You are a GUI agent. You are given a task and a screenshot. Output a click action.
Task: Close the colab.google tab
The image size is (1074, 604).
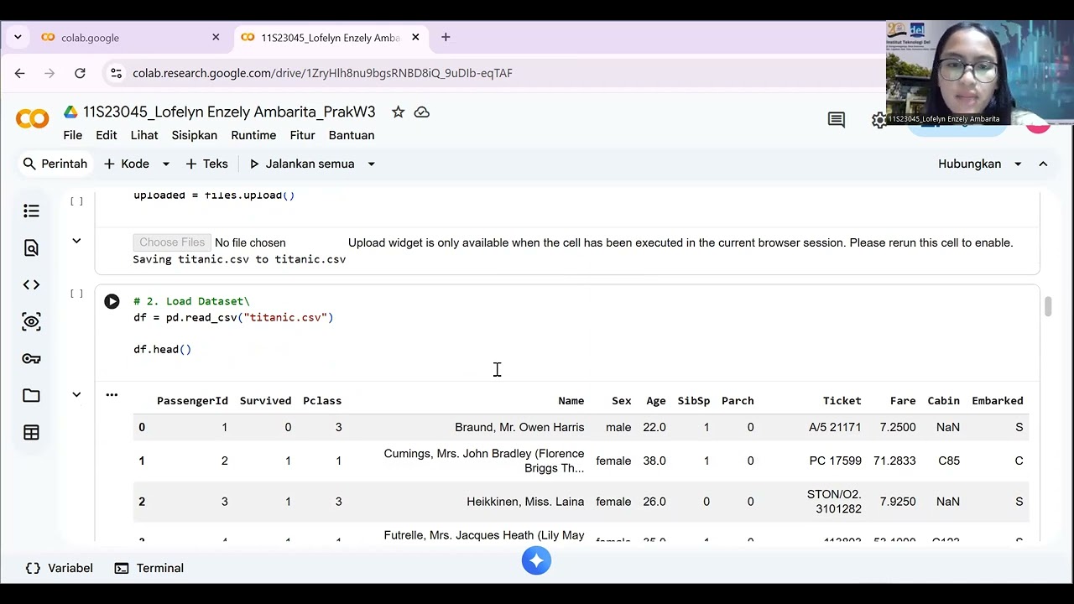pyautogui.click(x=216, y=37)
